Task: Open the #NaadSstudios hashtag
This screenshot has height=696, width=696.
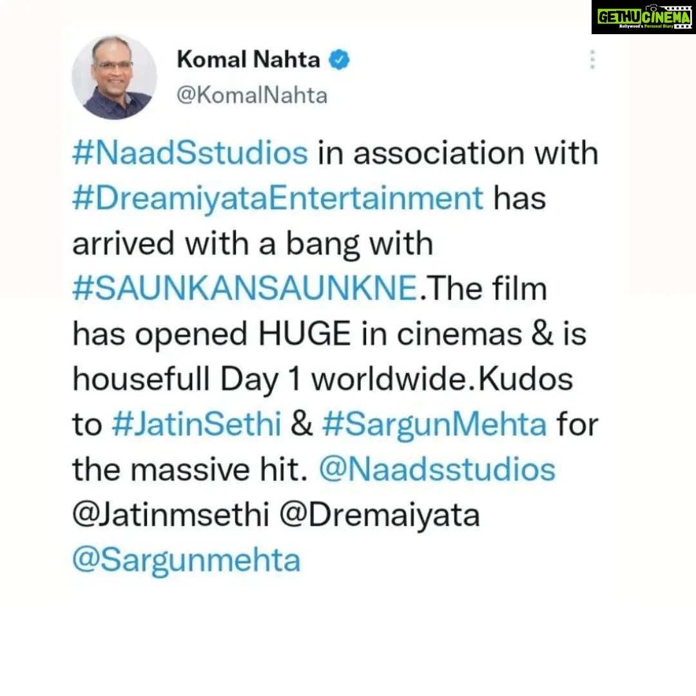Action: [190, 153]
